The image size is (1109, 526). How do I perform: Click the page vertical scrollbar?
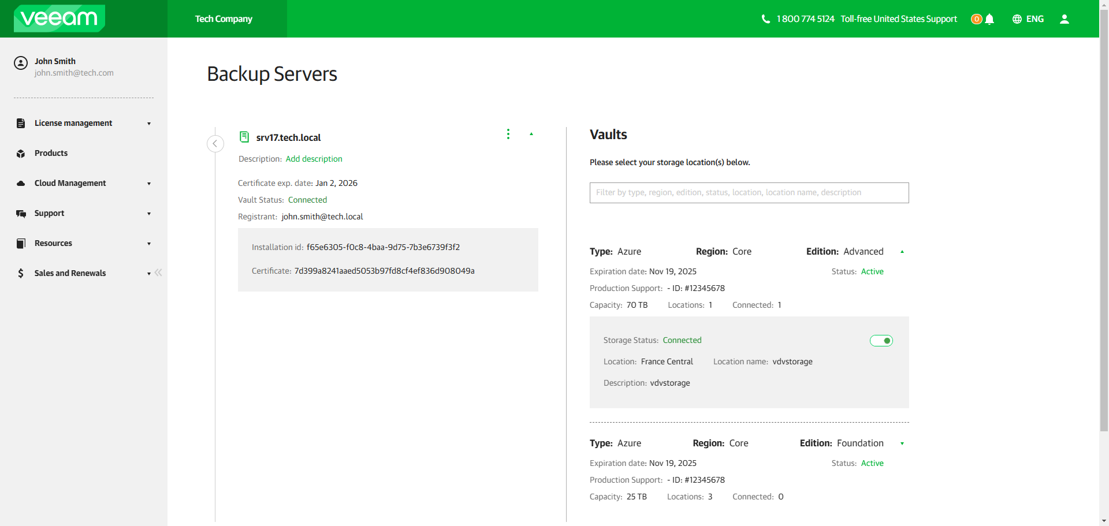[1104, 231]
